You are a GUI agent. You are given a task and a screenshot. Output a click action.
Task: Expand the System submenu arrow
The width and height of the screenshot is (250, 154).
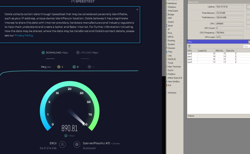coord(181,44)
